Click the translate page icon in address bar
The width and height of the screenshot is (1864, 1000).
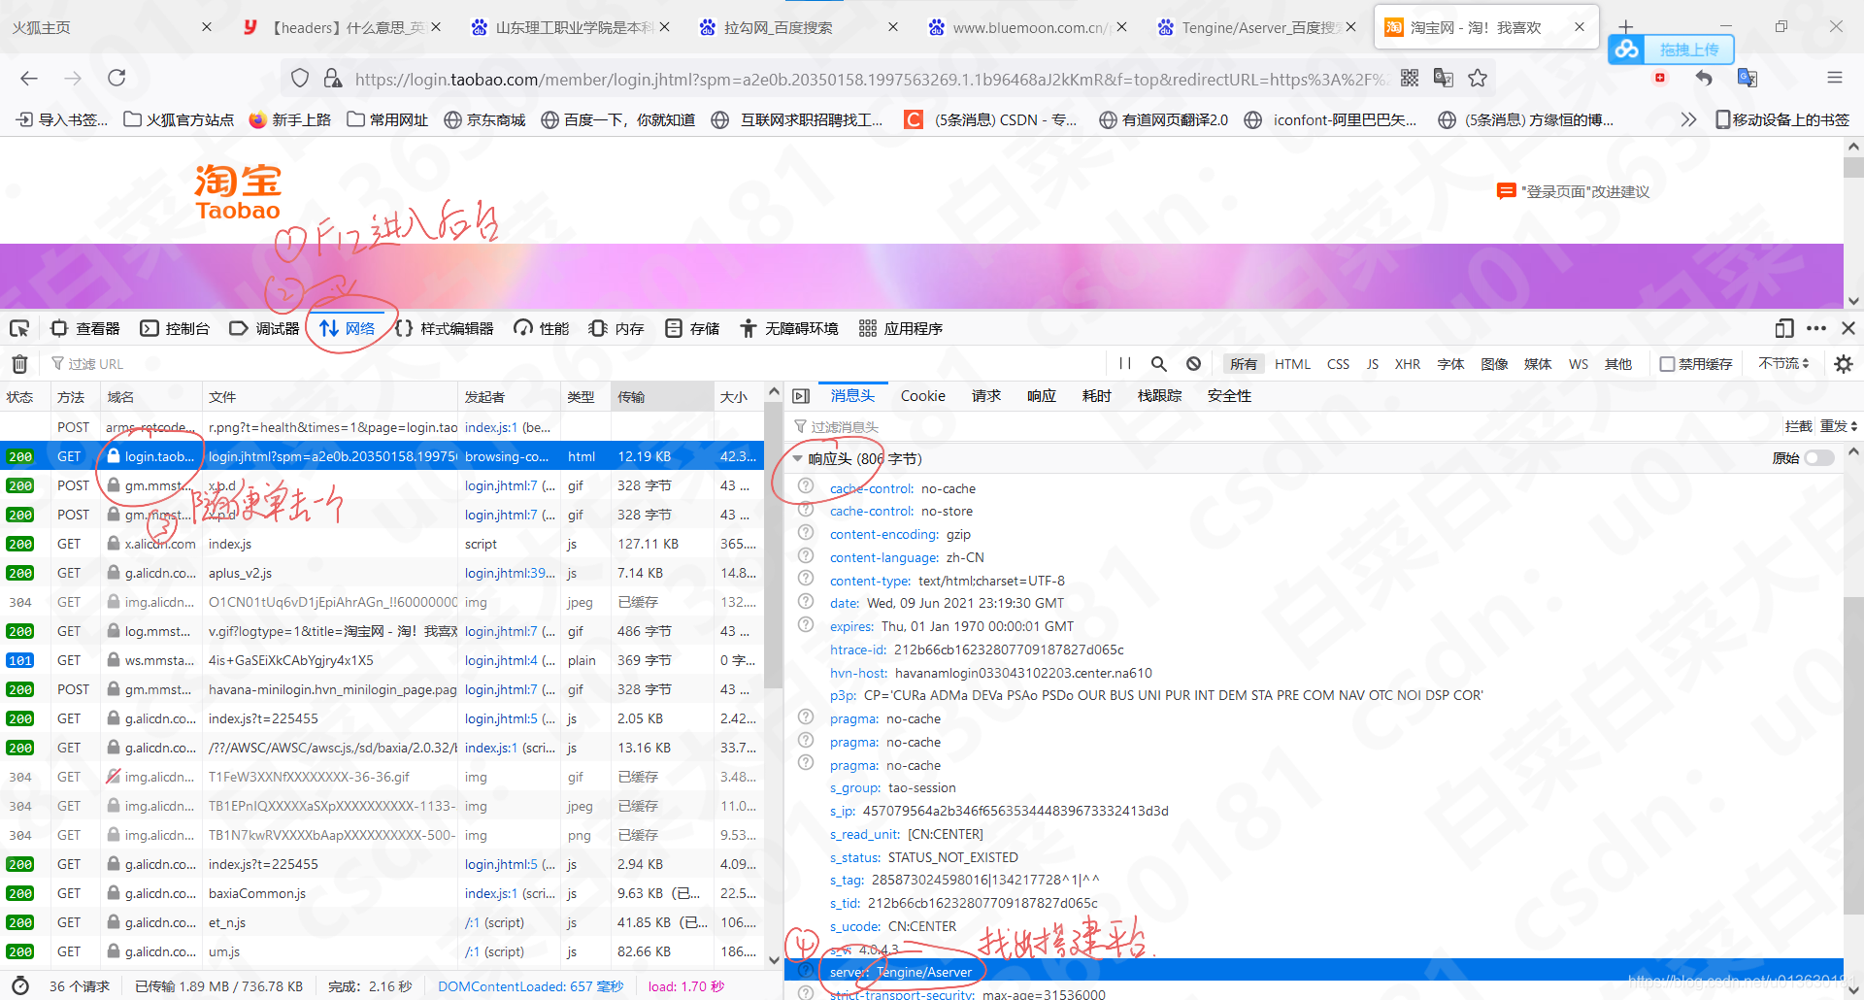tap(1444, 79)
